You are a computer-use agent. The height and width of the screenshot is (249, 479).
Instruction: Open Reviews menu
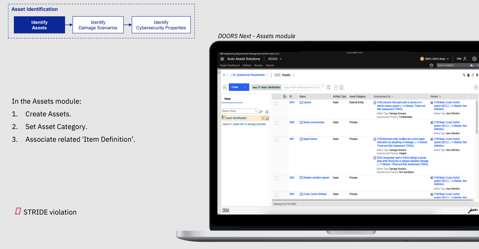(258, 65)
